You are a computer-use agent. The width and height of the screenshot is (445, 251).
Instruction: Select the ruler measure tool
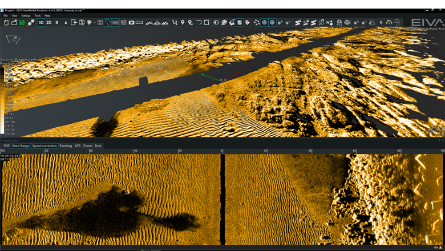139,23
